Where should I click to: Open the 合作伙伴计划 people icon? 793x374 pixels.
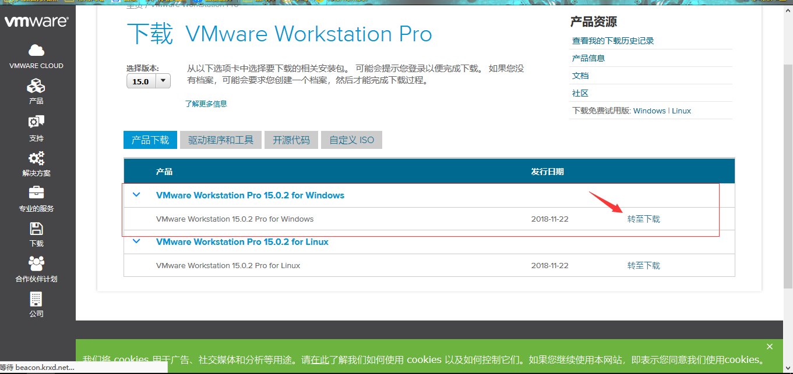pyautogui.click(x=36, y=263)
